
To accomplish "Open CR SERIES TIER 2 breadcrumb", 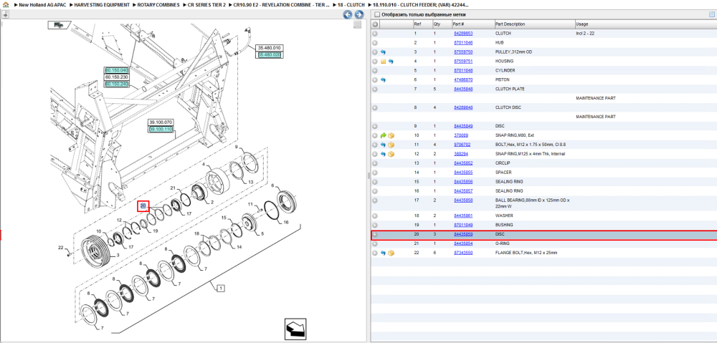I will coord(207,4).
